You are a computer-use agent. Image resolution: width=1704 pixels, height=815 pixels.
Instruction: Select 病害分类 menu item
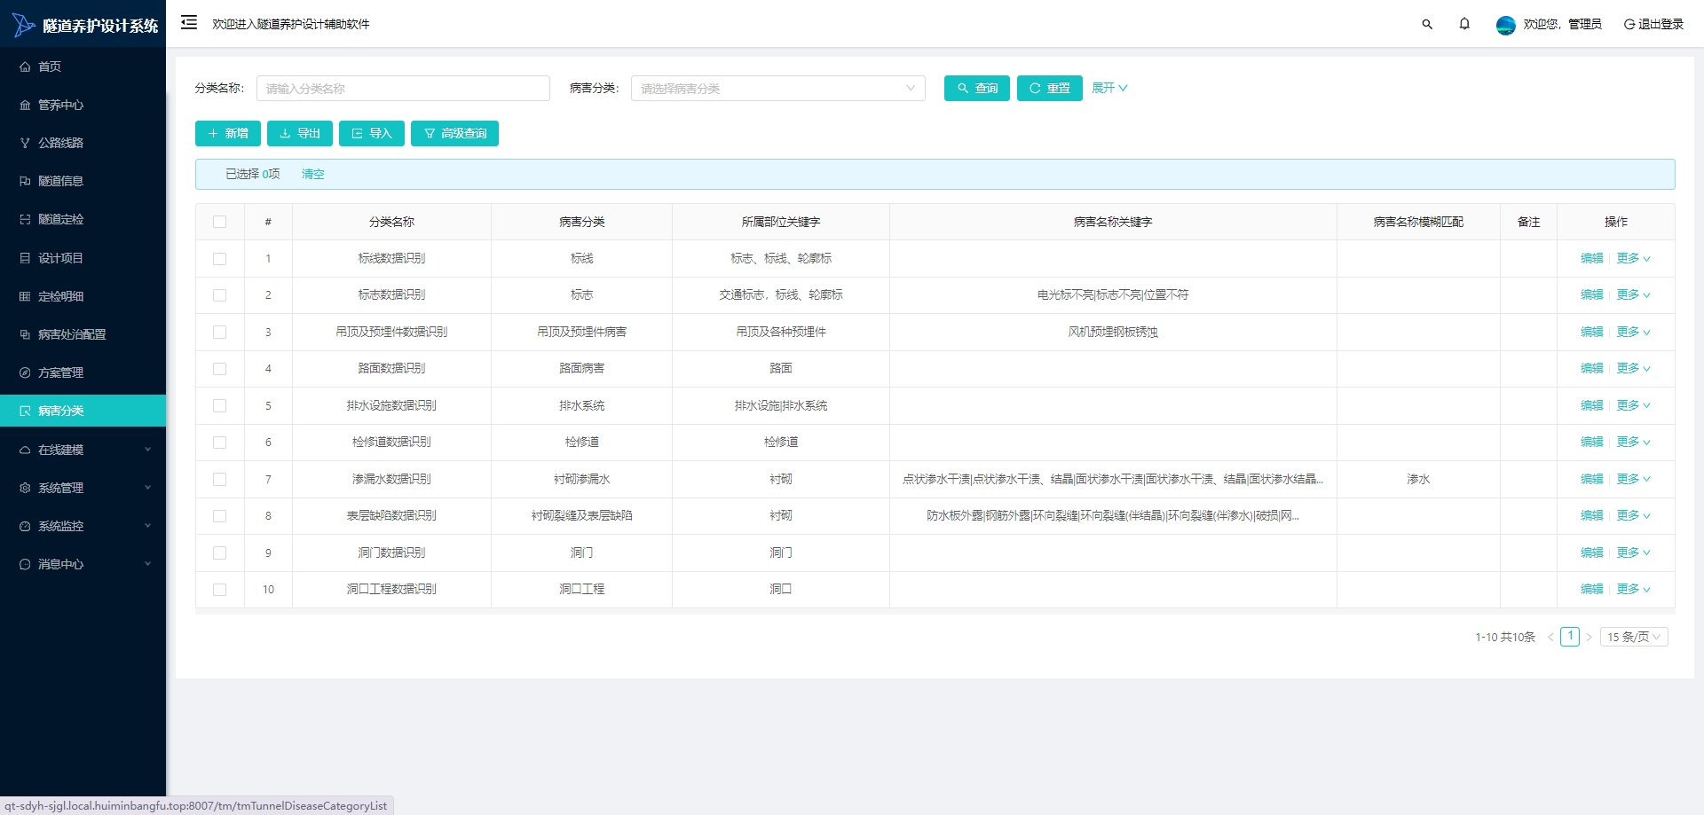(83, 411)
